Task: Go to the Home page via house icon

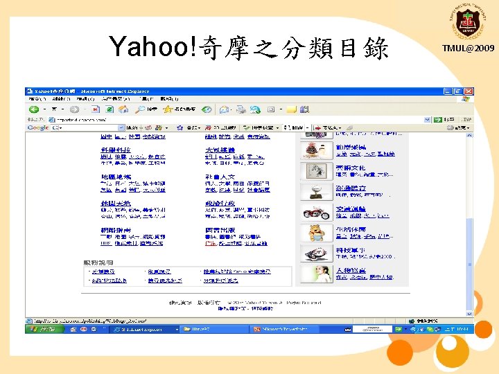Action: tap(123, 109)
